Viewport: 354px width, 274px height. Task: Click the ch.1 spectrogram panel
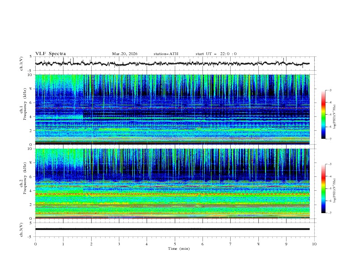(x=172, y=109)
